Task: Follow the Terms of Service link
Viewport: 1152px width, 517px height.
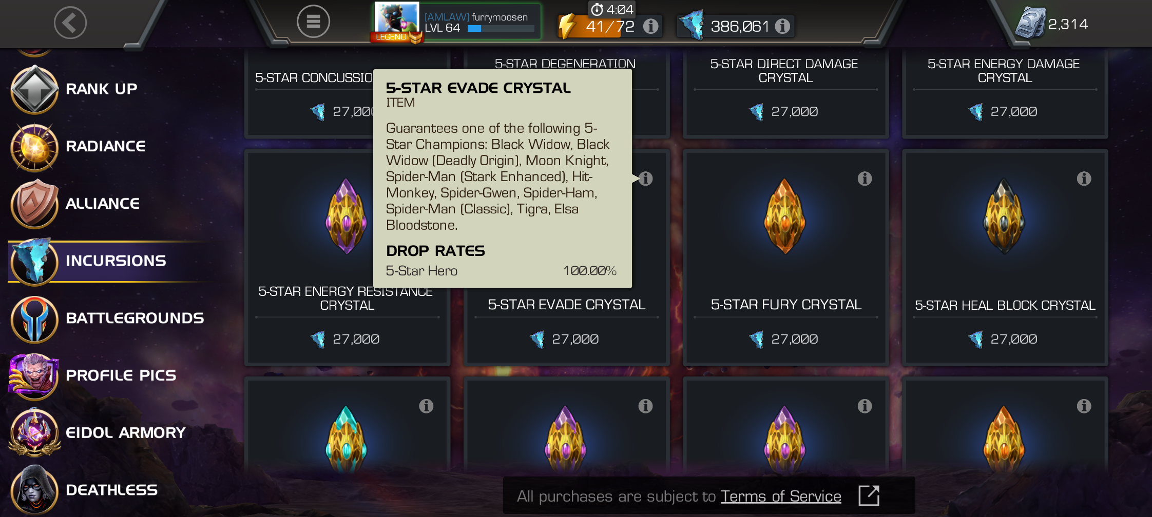Action: 781,496
